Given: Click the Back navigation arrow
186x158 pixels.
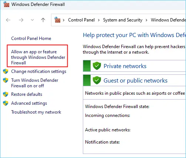Looking at the screenshot, I should tap(8, 20).
